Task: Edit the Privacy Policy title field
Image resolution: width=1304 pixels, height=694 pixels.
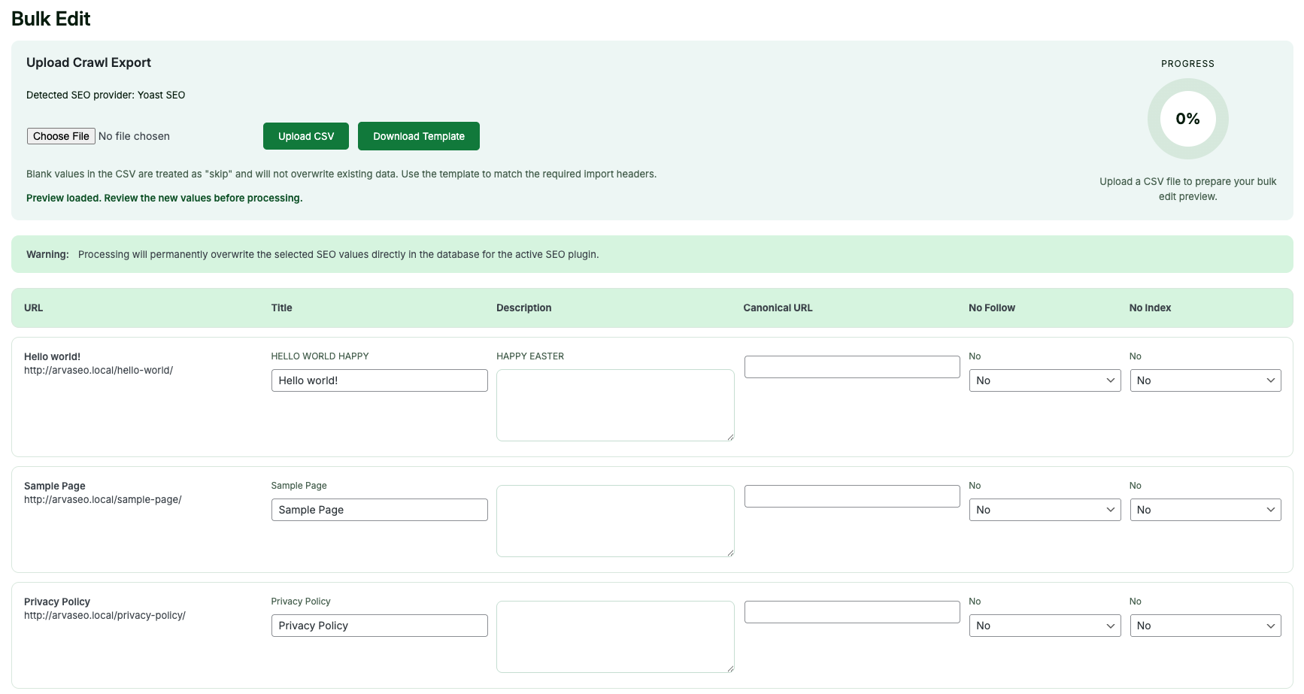Action: [379, 626]
